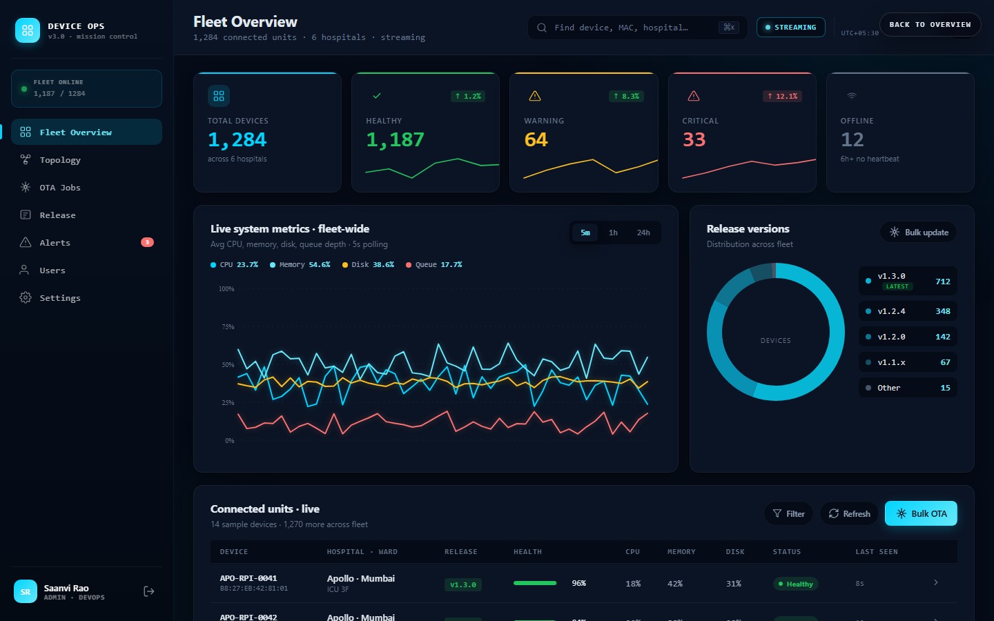Image resolution: width=994 pixels, height=621 pixels.
Task: Click the v1.3.0 badge for APO-RPI-0041
Action: (463, 584)
